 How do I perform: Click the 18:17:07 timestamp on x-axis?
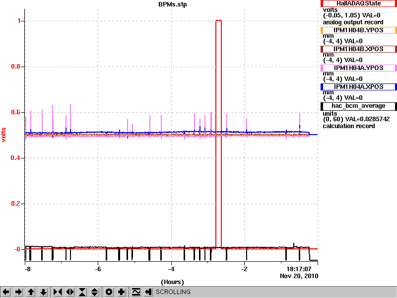[x=299, y=269]
